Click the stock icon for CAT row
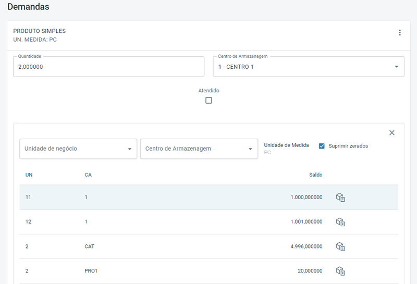417x284 pixels. point(340,246)
